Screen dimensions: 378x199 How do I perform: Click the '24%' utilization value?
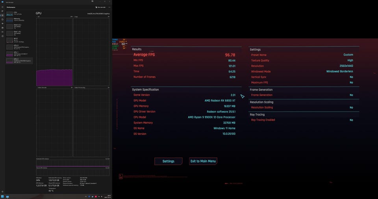[x=38, y=180]
